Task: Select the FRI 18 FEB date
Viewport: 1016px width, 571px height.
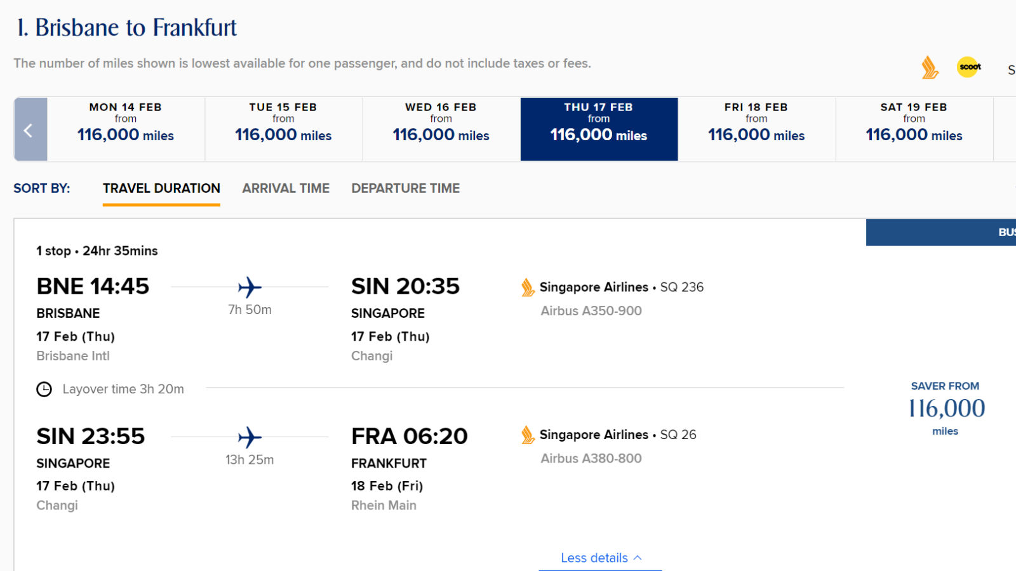Action: [757, 129]
